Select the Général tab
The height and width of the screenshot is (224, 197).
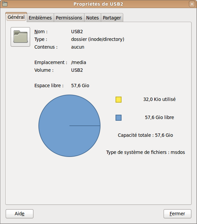(16, 17)
